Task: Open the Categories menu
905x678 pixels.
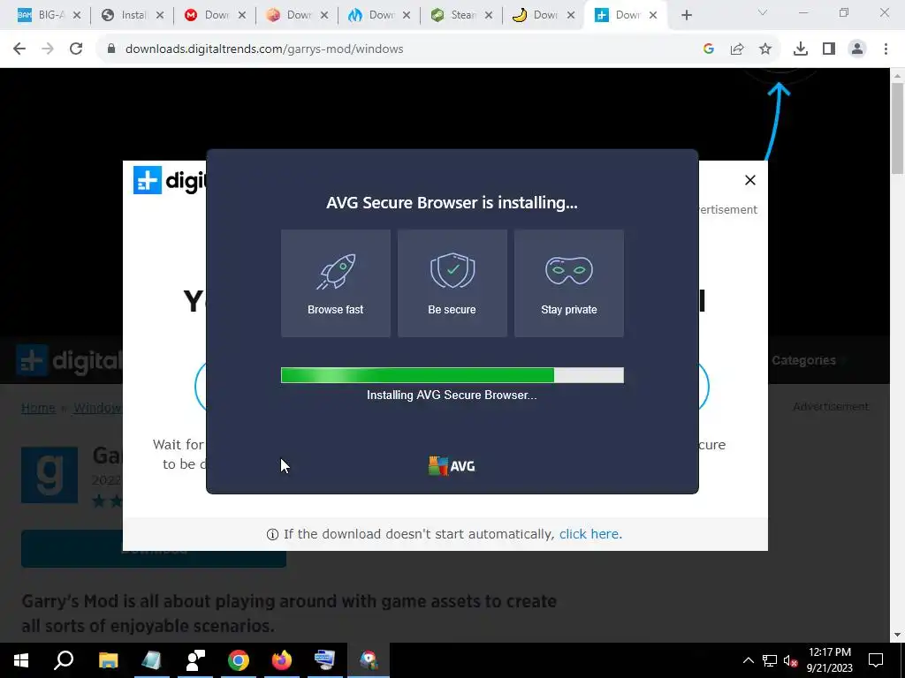Action: 804,360
